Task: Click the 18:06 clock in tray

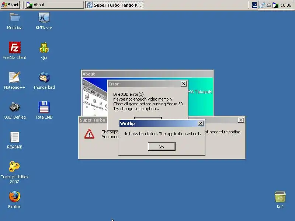Action: click(286, 5)
